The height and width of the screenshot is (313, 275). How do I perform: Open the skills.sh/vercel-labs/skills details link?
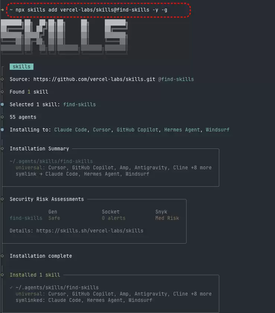[x=90, y=231]
